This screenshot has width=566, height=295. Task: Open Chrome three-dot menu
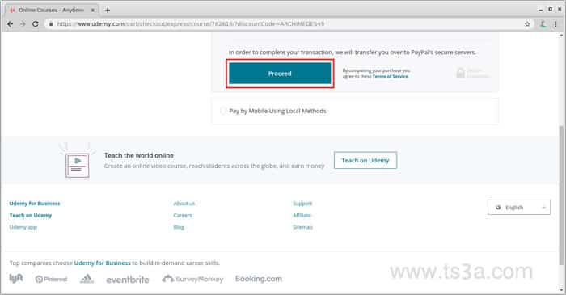tap(555, 24)
